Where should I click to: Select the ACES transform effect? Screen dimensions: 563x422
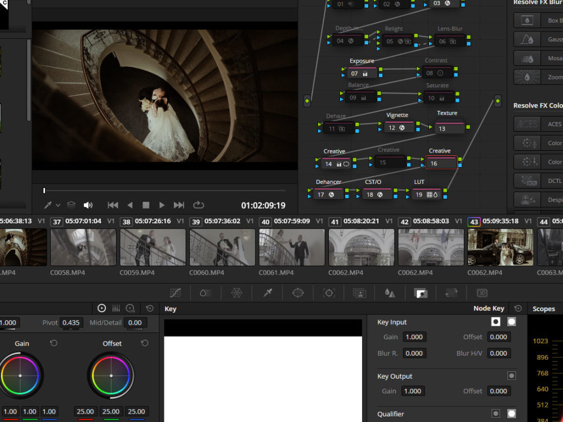538,124
